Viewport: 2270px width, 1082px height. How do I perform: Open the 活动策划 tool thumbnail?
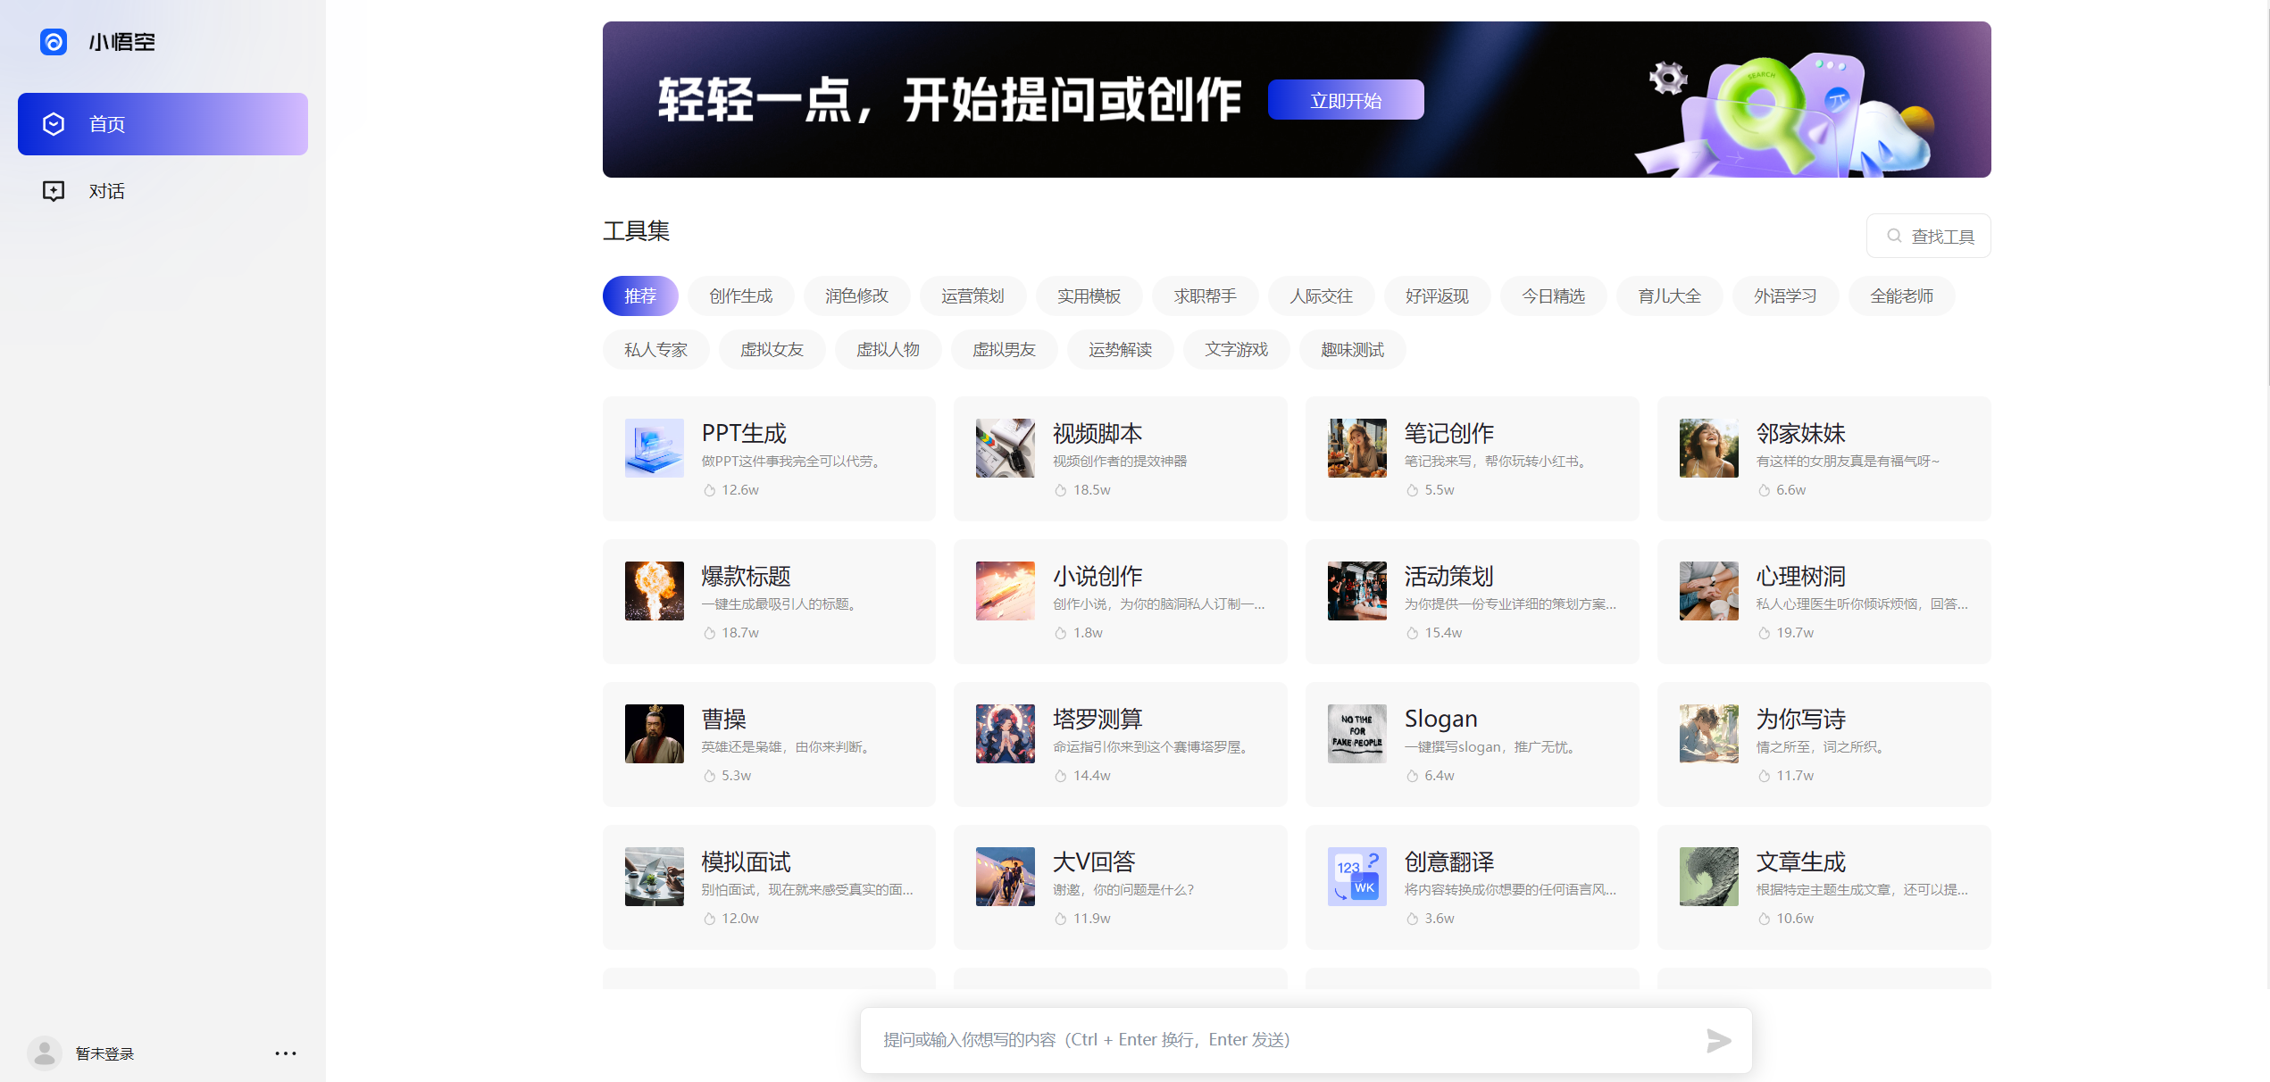[x=1357, y=591]
